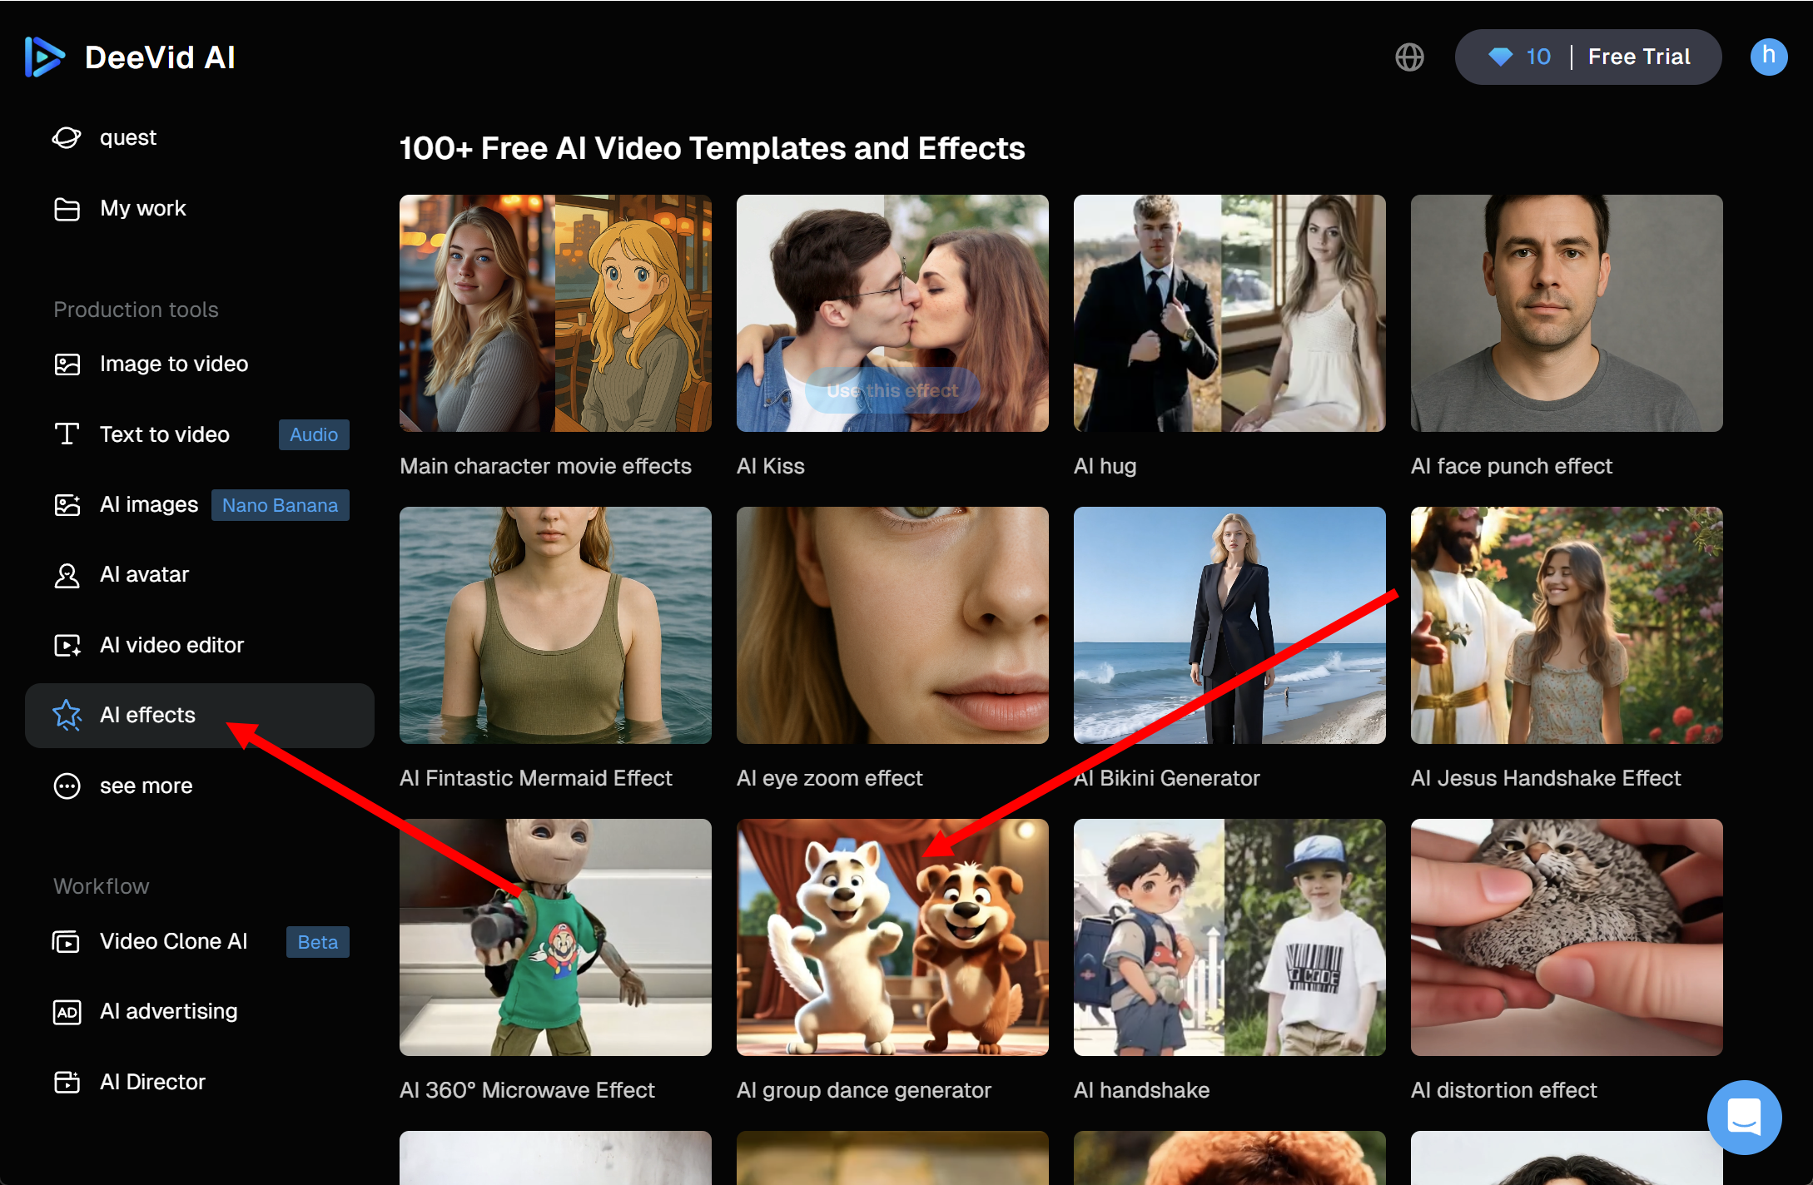Open the user profile avatar
Screen dimensions: 1813x1185
[x=1768, y=57]
